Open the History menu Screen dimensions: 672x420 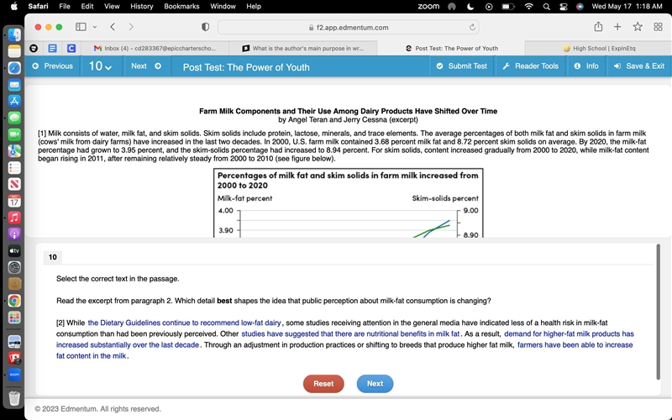point(141,7)
